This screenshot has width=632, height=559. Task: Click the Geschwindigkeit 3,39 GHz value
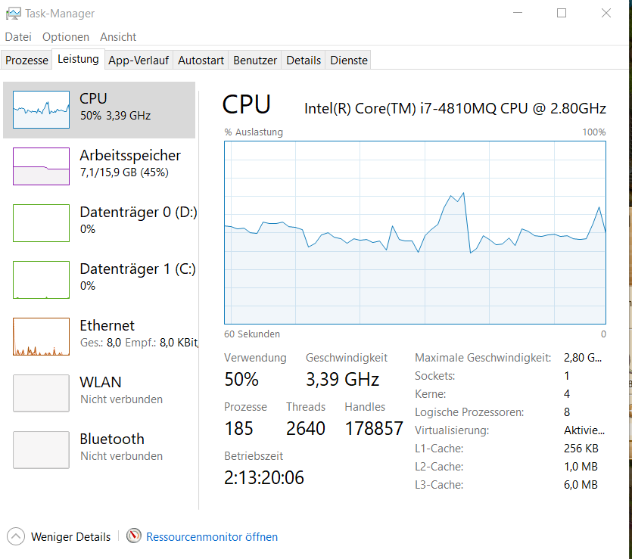(x=343, y=380)
